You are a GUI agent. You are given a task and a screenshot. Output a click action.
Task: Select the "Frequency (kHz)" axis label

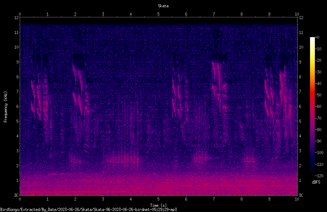[x=6, y=107]
